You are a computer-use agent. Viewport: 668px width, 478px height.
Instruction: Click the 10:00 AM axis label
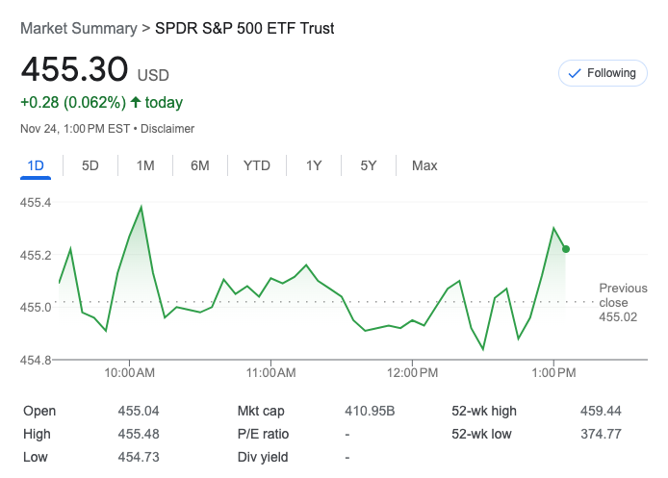(x=130, y=373)
